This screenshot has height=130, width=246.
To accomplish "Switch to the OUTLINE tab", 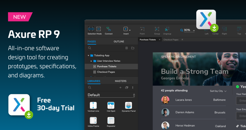I will [x=119, y=42].
